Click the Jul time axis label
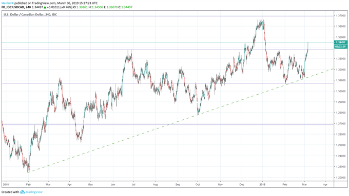This screenshot has width=349, height=196. (x=133, y=184)
